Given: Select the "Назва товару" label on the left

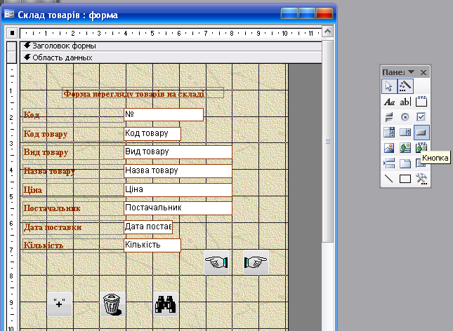Looking at the screenshot, I should coord(73,171).
